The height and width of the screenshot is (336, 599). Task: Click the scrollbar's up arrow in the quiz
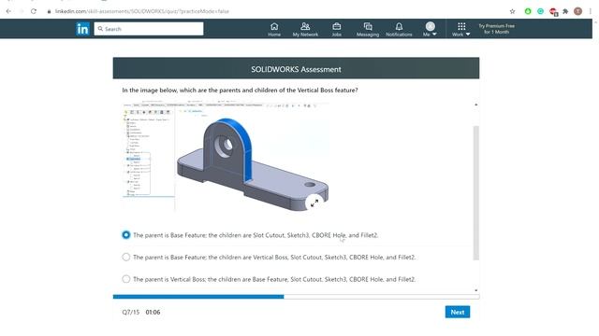(x=476, y=105)
